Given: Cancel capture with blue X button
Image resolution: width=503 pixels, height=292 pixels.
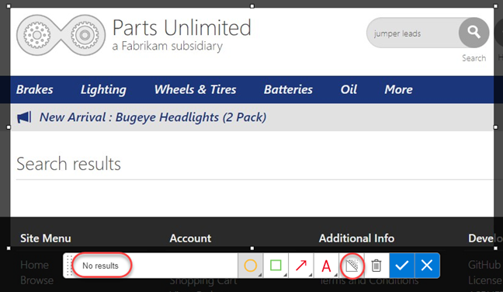Looking at the screenshot, I should pos(427,266).
